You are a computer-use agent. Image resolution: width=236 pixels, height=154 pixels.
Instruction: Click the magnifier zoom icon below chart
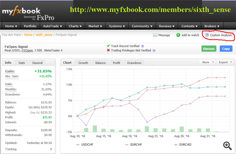228,146
